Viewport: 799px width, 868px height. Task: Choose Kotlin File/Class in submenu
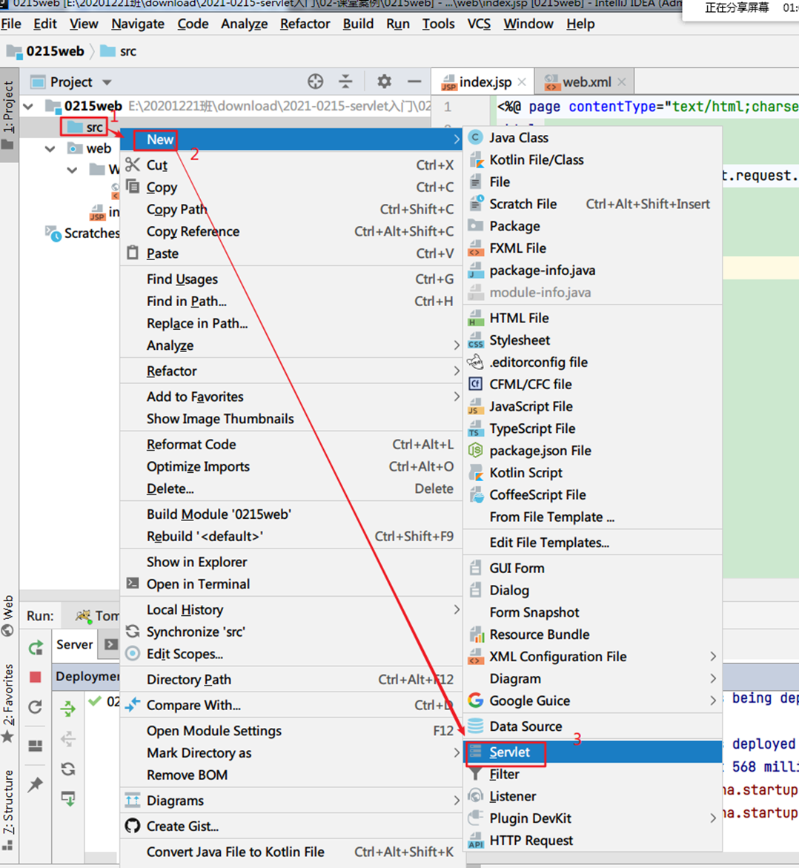point(592,160)
